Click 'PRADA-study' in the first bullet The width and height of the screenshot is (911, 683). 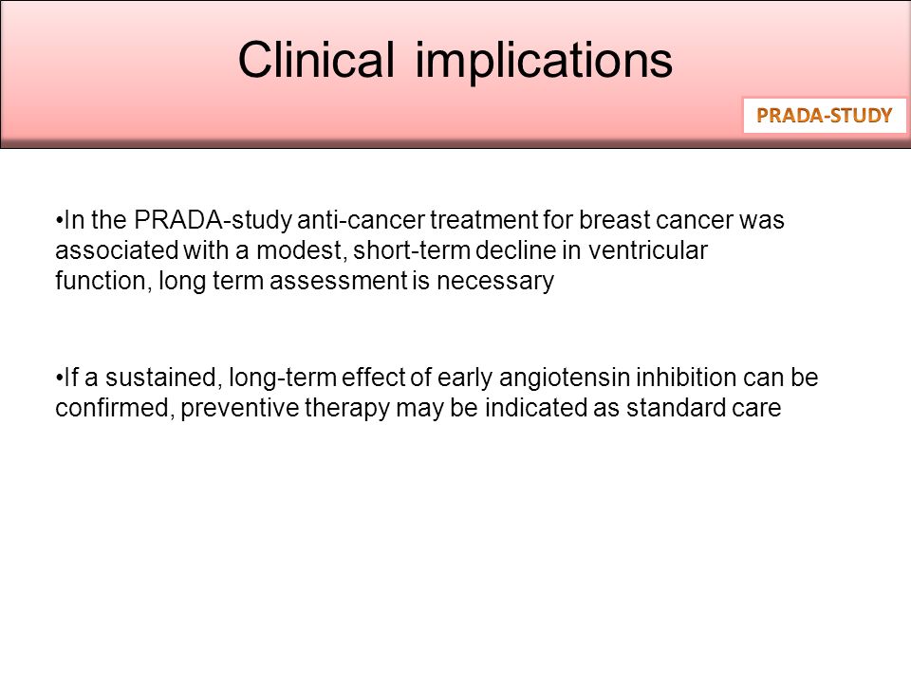pyautogui.click(x=213, y=221)
